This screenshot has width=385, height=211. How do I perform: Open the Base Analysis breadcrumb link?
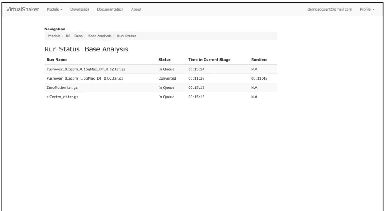pos(100,36)
